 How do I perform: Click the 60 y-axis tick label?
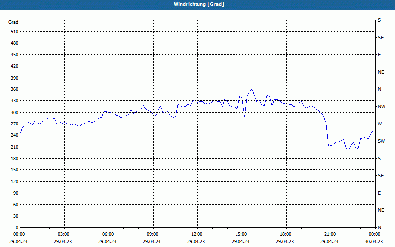(16, 205)
